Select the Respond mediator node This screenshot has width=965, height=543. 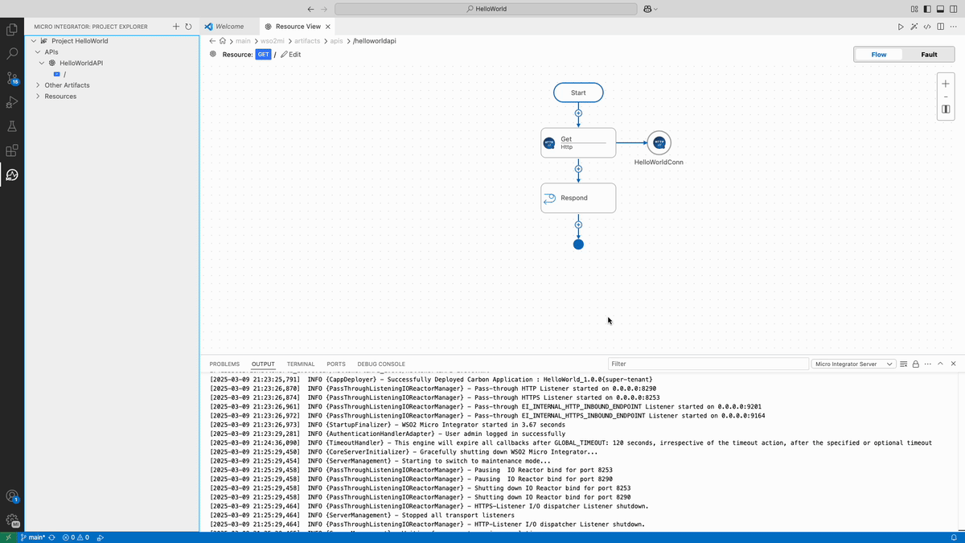[578, 198]
